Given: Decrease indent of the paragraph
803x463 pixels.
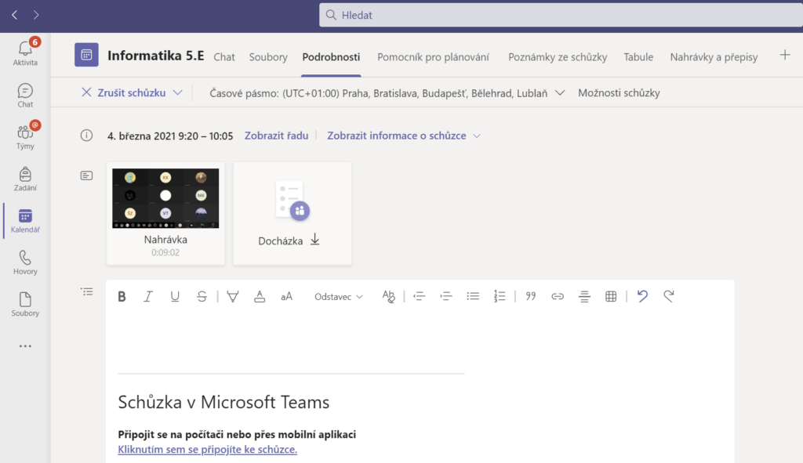Looking at the screenshot, I should pyautogui.click(x=420, y=296).
